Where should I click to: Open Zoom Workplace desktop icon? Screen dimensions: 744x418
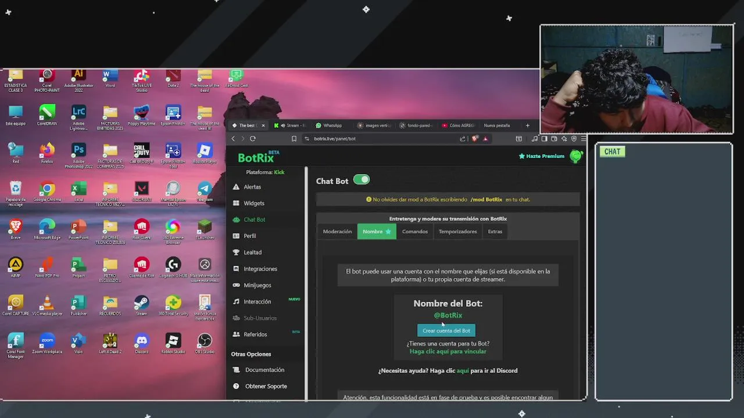coord(47,343)
